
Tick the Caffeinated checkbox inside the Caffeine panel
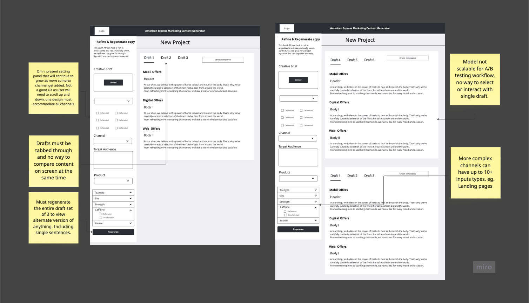click(x=101, y=214)
